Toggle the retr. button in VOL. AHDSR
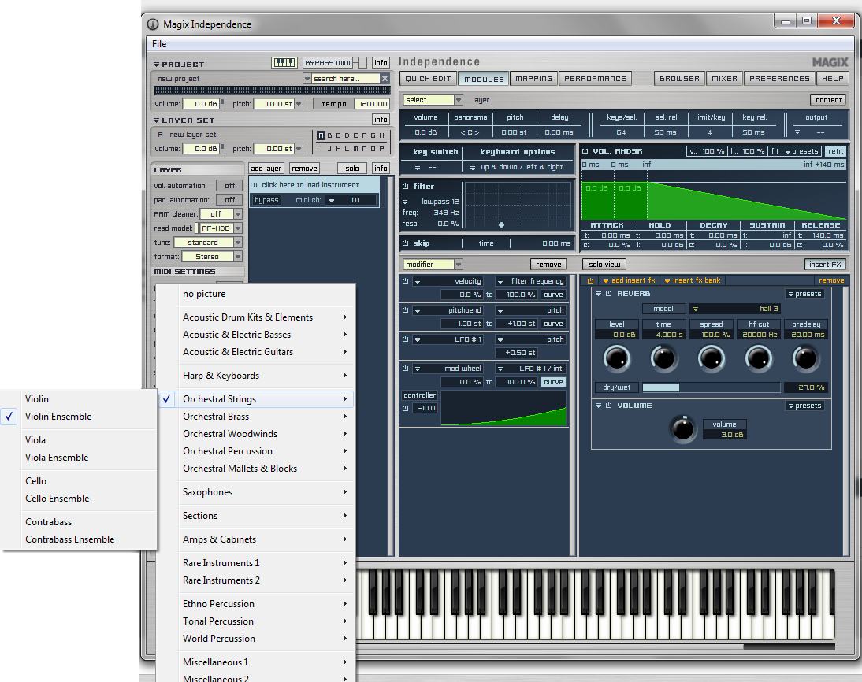 point(836,151)
